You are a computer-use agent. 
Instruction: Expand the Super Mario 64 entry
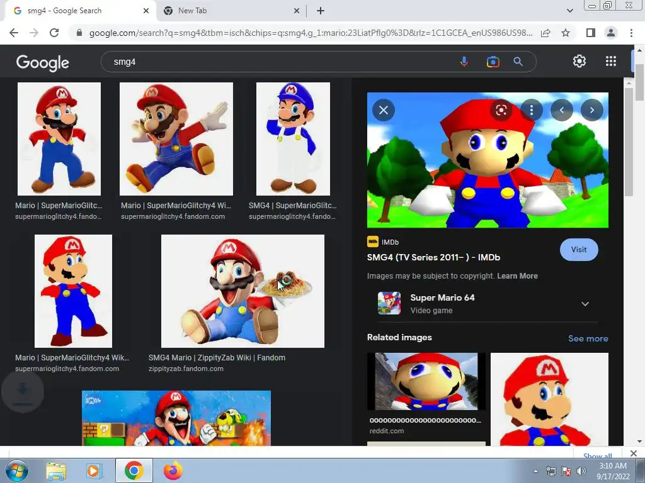pyautogui.click(x=585, y=304)
